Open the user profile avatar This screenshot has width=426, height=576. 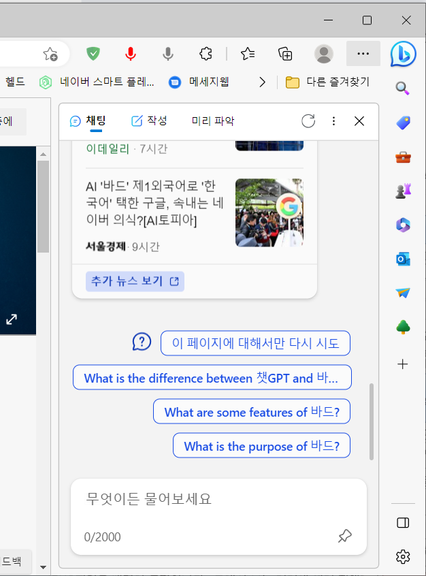point(323,54)
